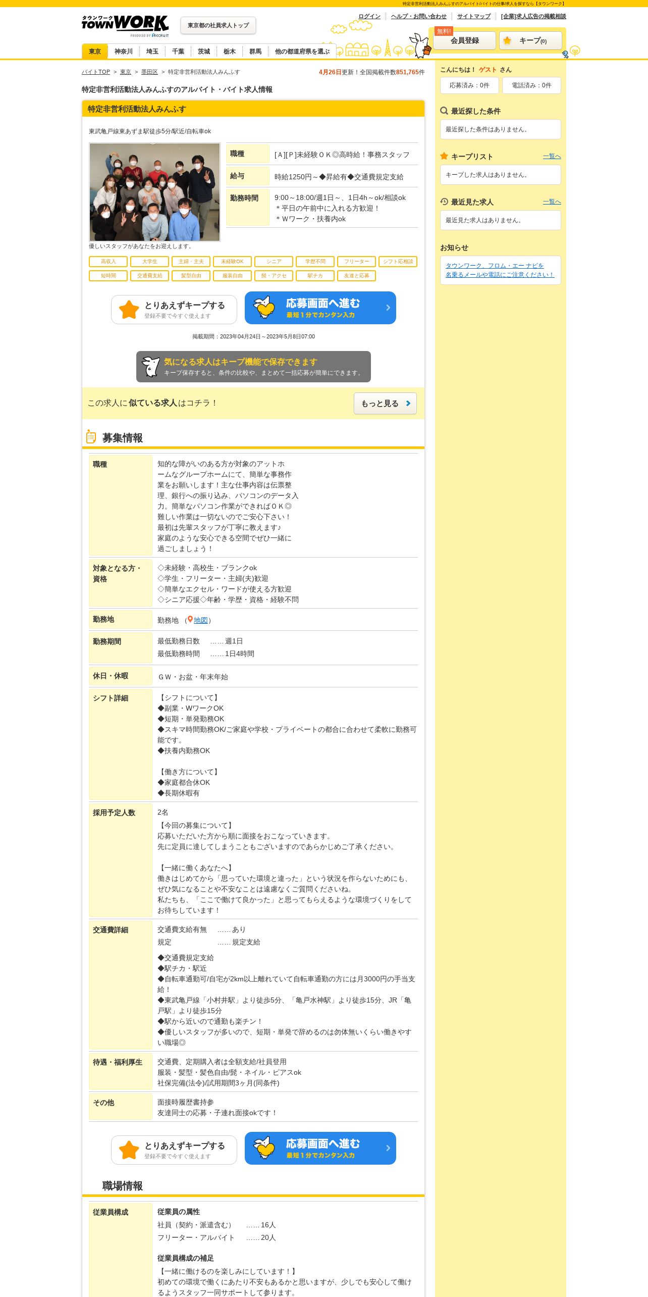Viewport: 648px width, 1297px height.
Task: Click 一覧へ link beside キープリスト
Action: click(x=552, y=157)
